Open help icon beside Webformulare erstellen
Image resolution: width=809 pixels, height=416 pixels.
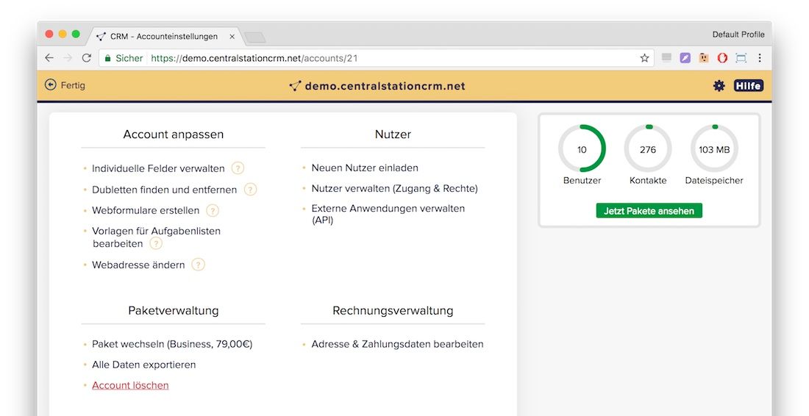pos(213,211)
